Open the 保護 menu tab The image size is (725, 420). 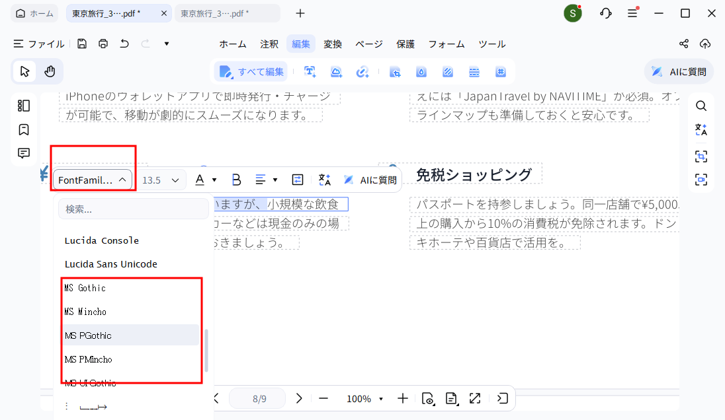(x=405, y=44)
